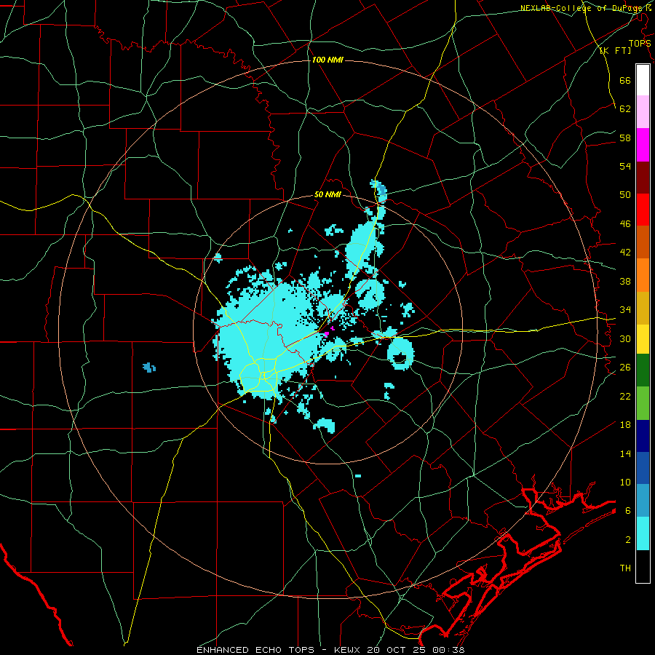655x655 pixels.
Task: Click the 'ENHANCED ECHO TOPS' caption text
Action: point(255,650)
